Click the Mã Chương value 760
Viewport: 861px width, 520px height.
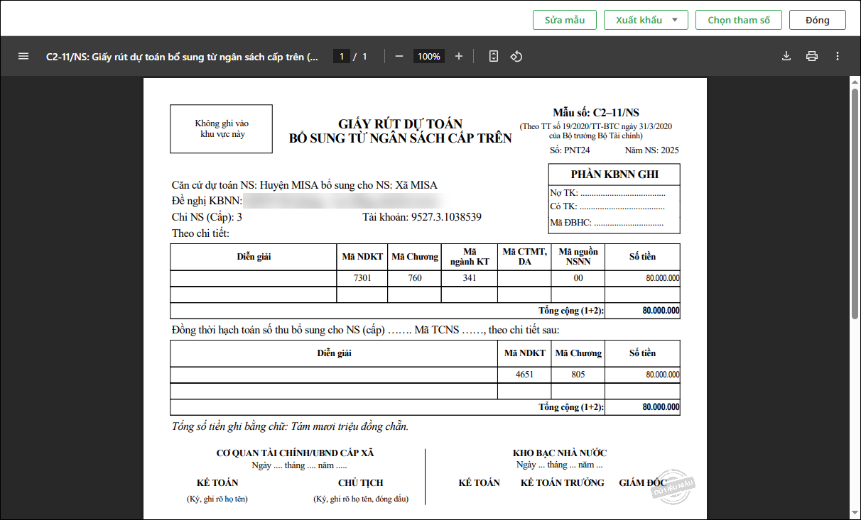tap(415, 278)
